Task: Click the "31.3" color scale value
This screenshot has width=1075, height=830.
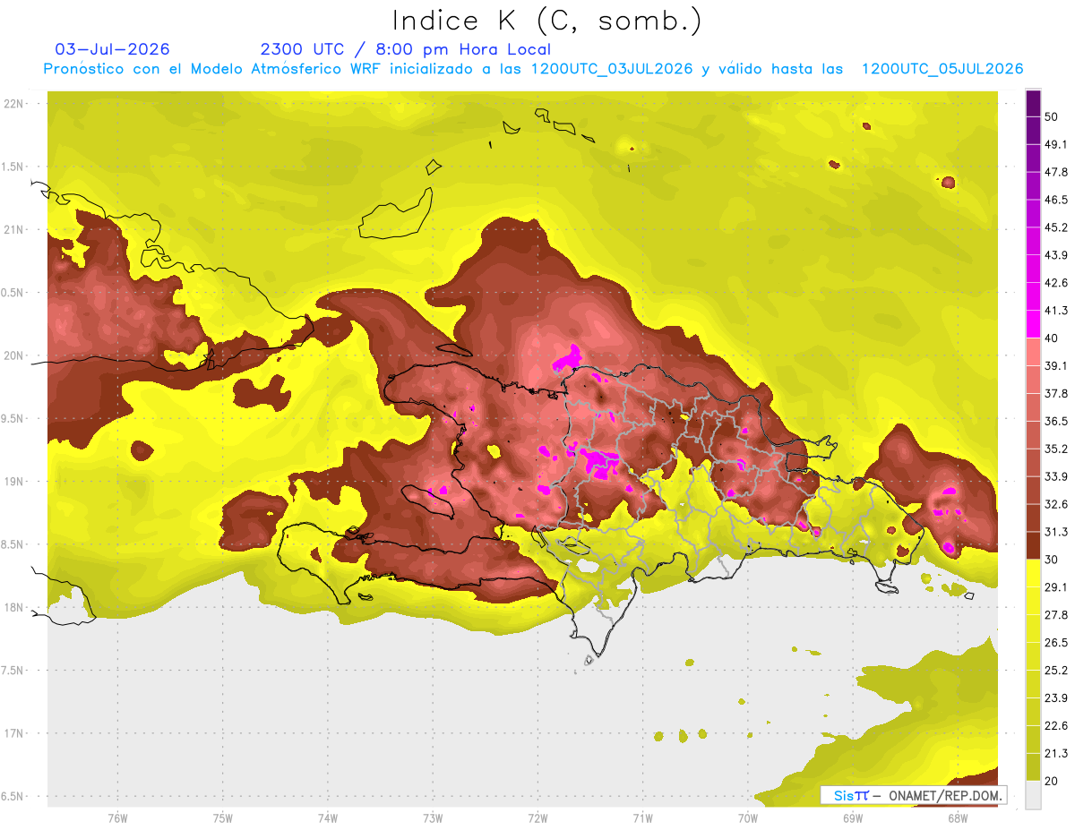Action: coord(1056,532)
